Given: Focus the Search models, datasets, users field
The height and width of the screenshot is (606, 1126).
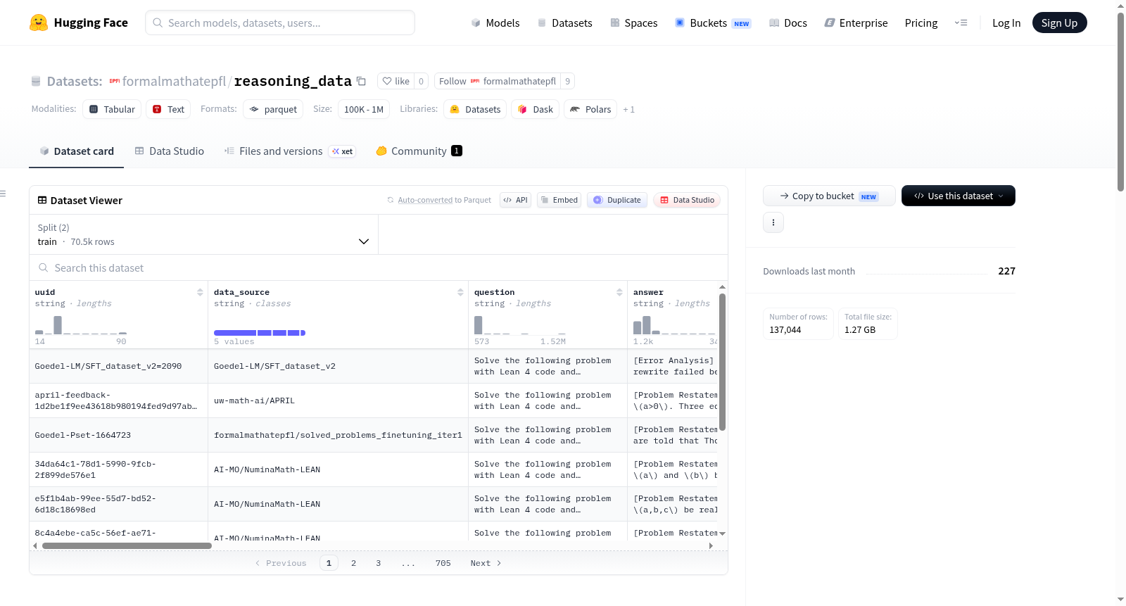Looking at the screenshot, I should pyautogui.click(x=280, y=23).
